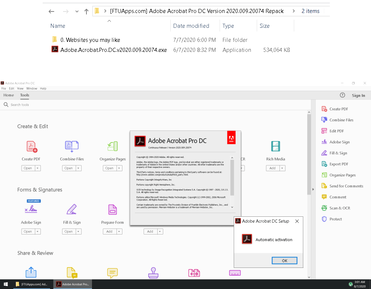Click the help question mark icon

coord(342,95)
